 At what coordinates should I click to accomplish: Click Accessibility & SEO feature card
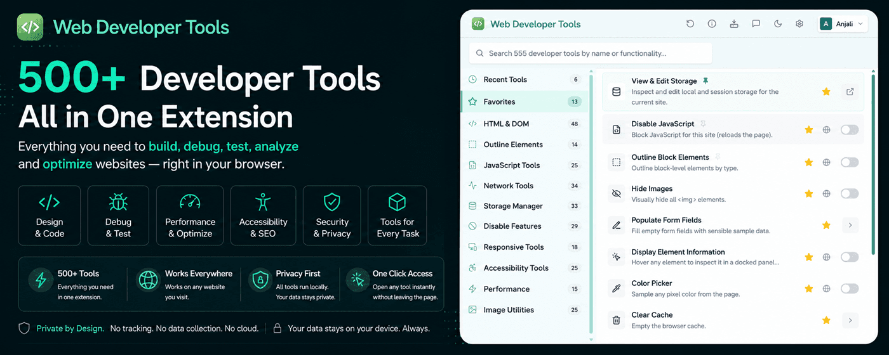(x=263, y=216)
